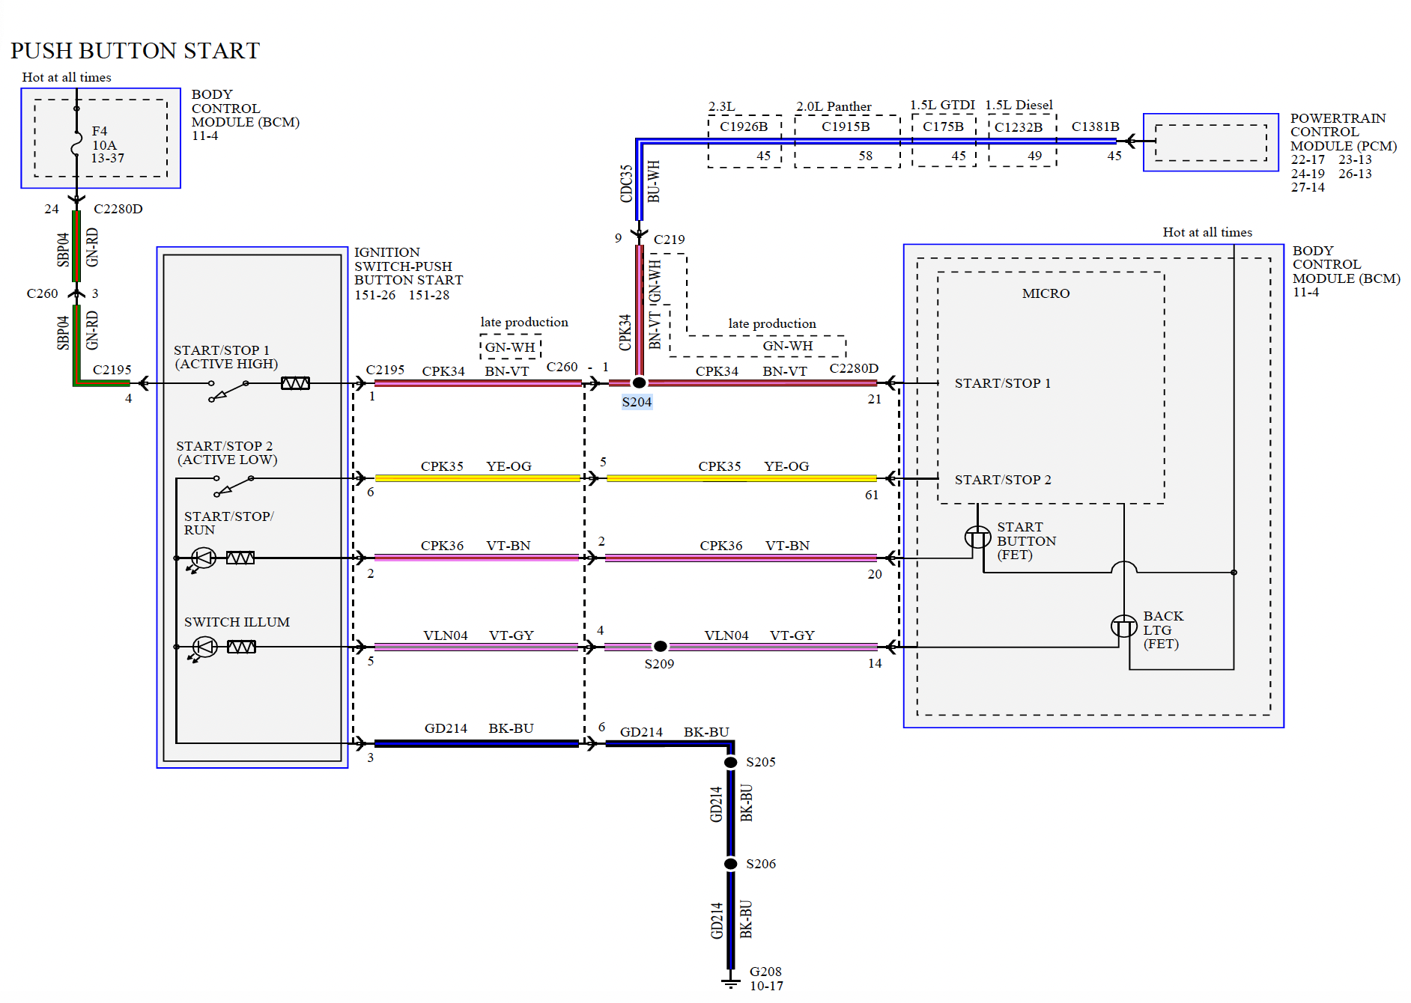
Task: Click connector label C1926B
Action: coord(744,126)
